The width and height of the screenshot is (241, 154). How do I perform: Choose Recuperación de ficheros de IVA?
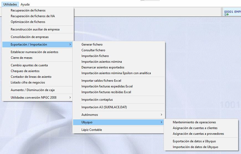(x=38, y=16)
